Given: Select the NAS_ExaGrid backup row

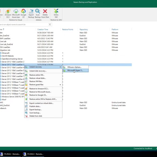Looking at the screenshot, I should click(x=66, y=105).
